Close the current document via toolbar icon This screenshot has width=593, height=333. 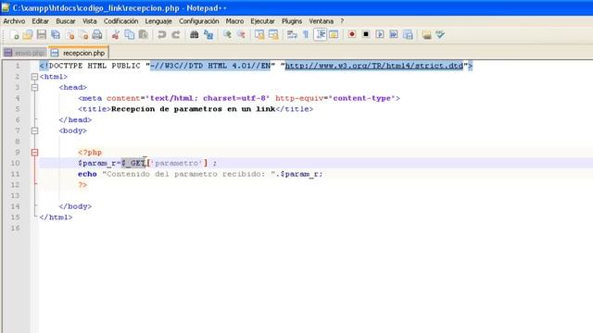[70, 35]
